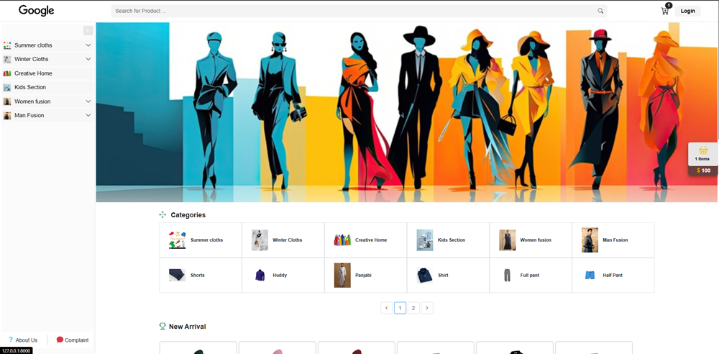
Task: Click the Half Pant category image
Action: [590, 276]
